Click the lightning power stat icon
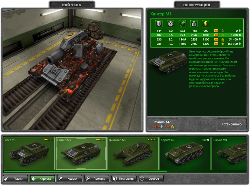 206,24
